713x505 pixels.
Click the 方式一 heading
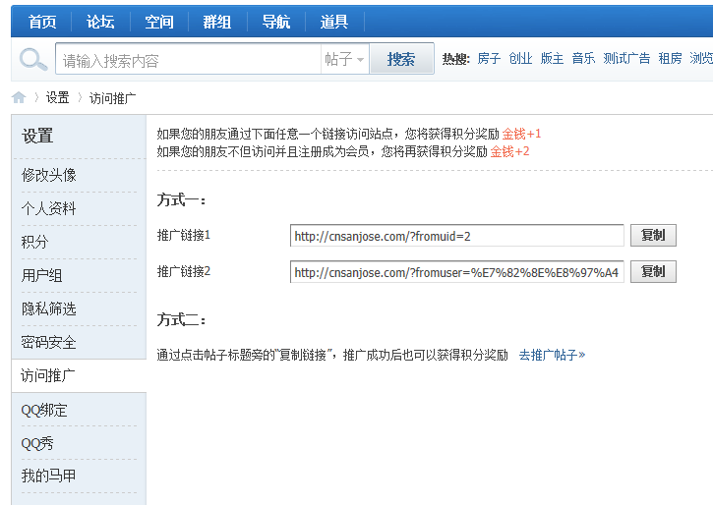tap(181, 199)
